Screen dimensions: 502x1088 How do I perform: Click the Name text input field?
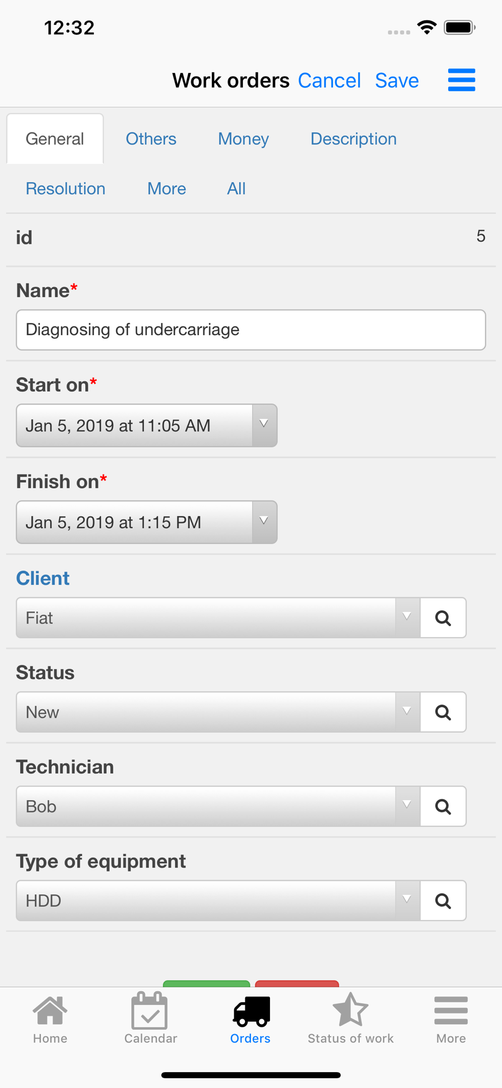click(x=250, y=330)
